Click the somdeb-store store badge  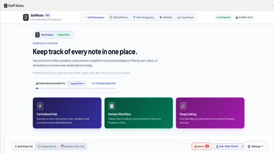tap(244, 17)
